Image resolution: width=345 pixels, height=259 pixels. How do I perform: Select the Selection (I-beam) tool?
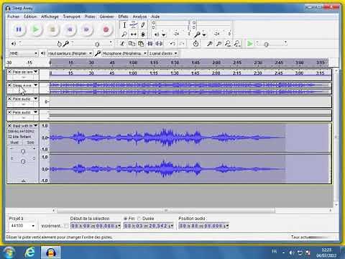coord(124,25)
